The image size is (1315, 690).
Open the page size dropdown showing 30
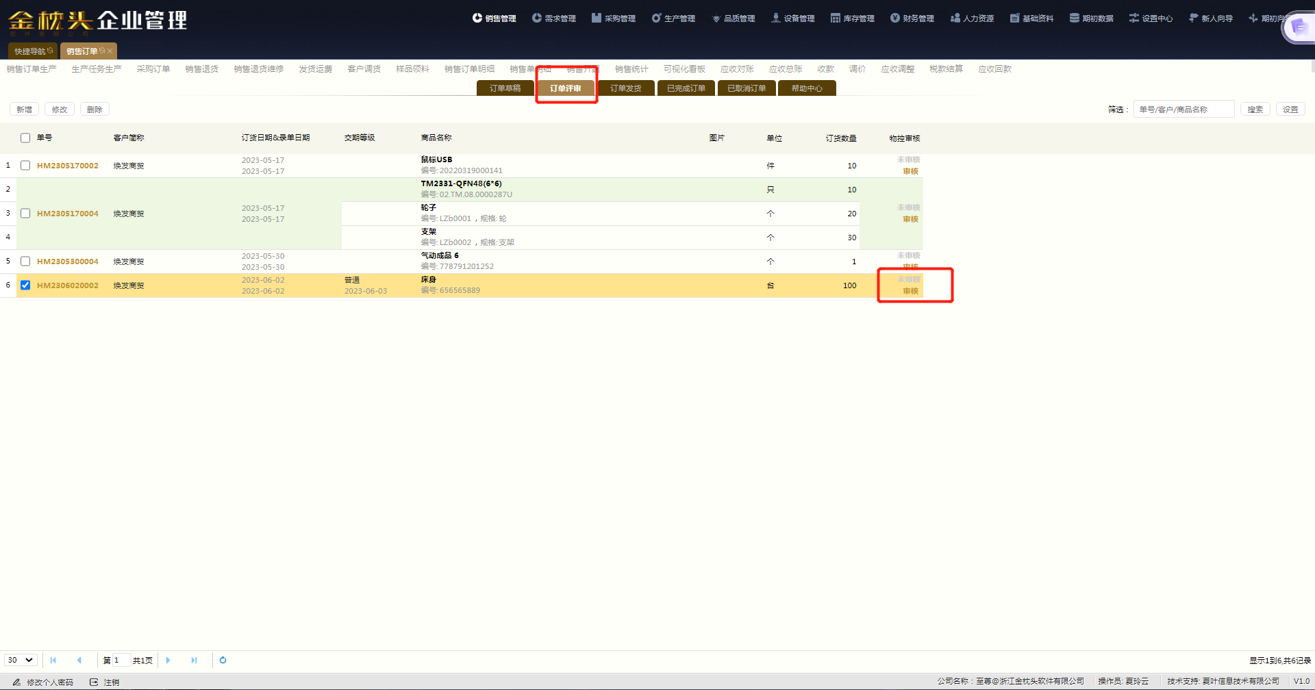pyautogui.click(x=21, y=660)
